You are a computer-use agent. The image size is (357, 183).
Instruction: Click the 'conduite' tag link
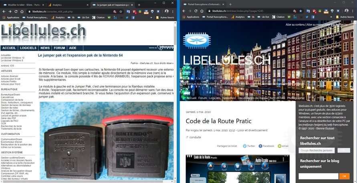click(x=195, y=137)
